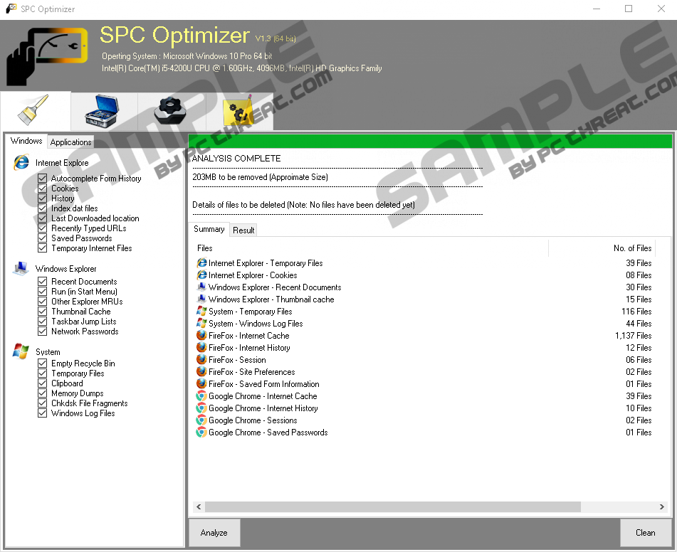Click the Clean button
Viewport: 677px width, 552px height.
(646, 533)
